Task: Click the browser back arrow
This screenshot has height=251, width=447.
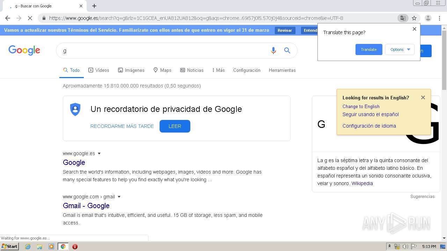Action: [x=8, y=18]
